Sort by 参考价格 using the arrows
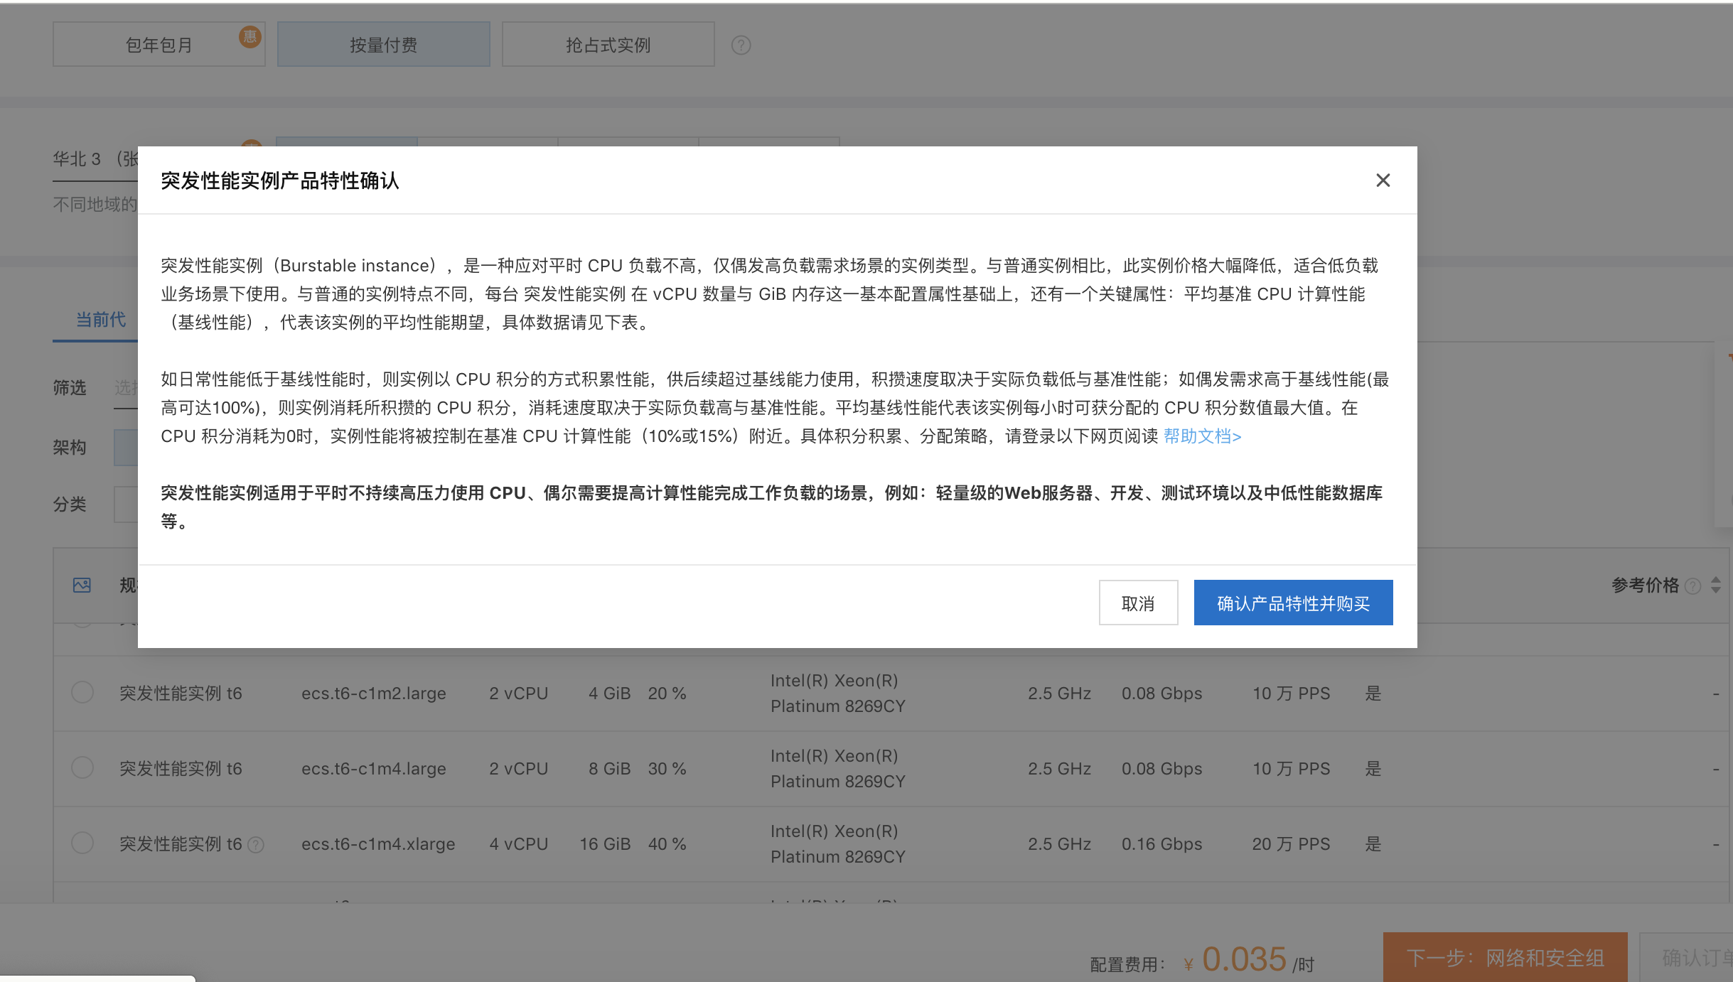Screen dimensions: 1733x982 (x=1716, y=585)
